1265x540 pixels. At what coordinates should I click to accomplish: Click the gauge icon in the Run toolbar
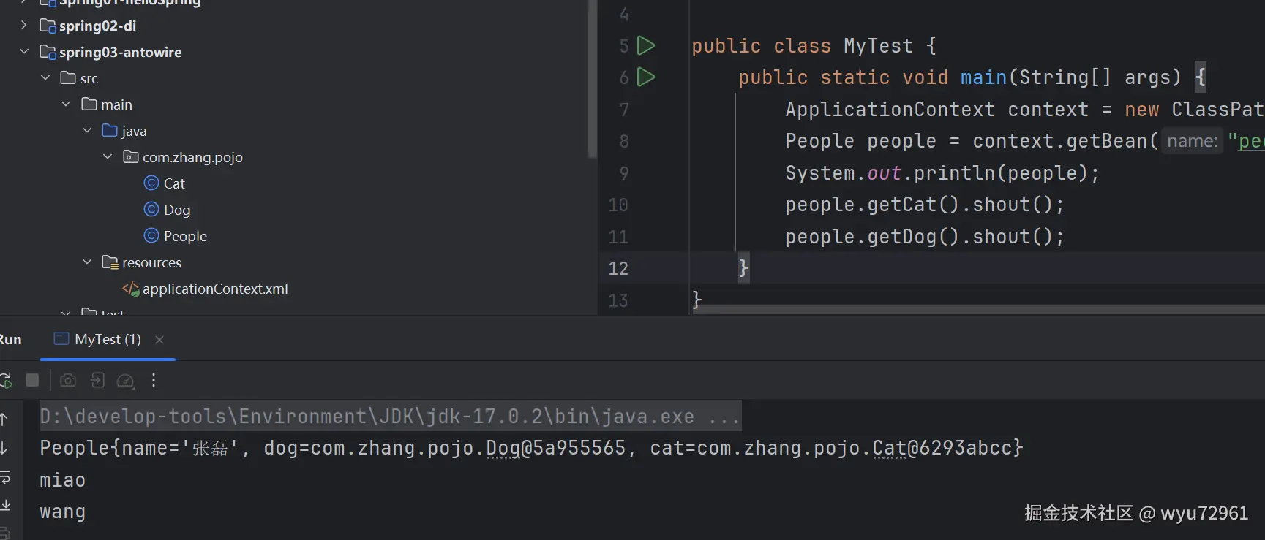[x=126, y=381]
